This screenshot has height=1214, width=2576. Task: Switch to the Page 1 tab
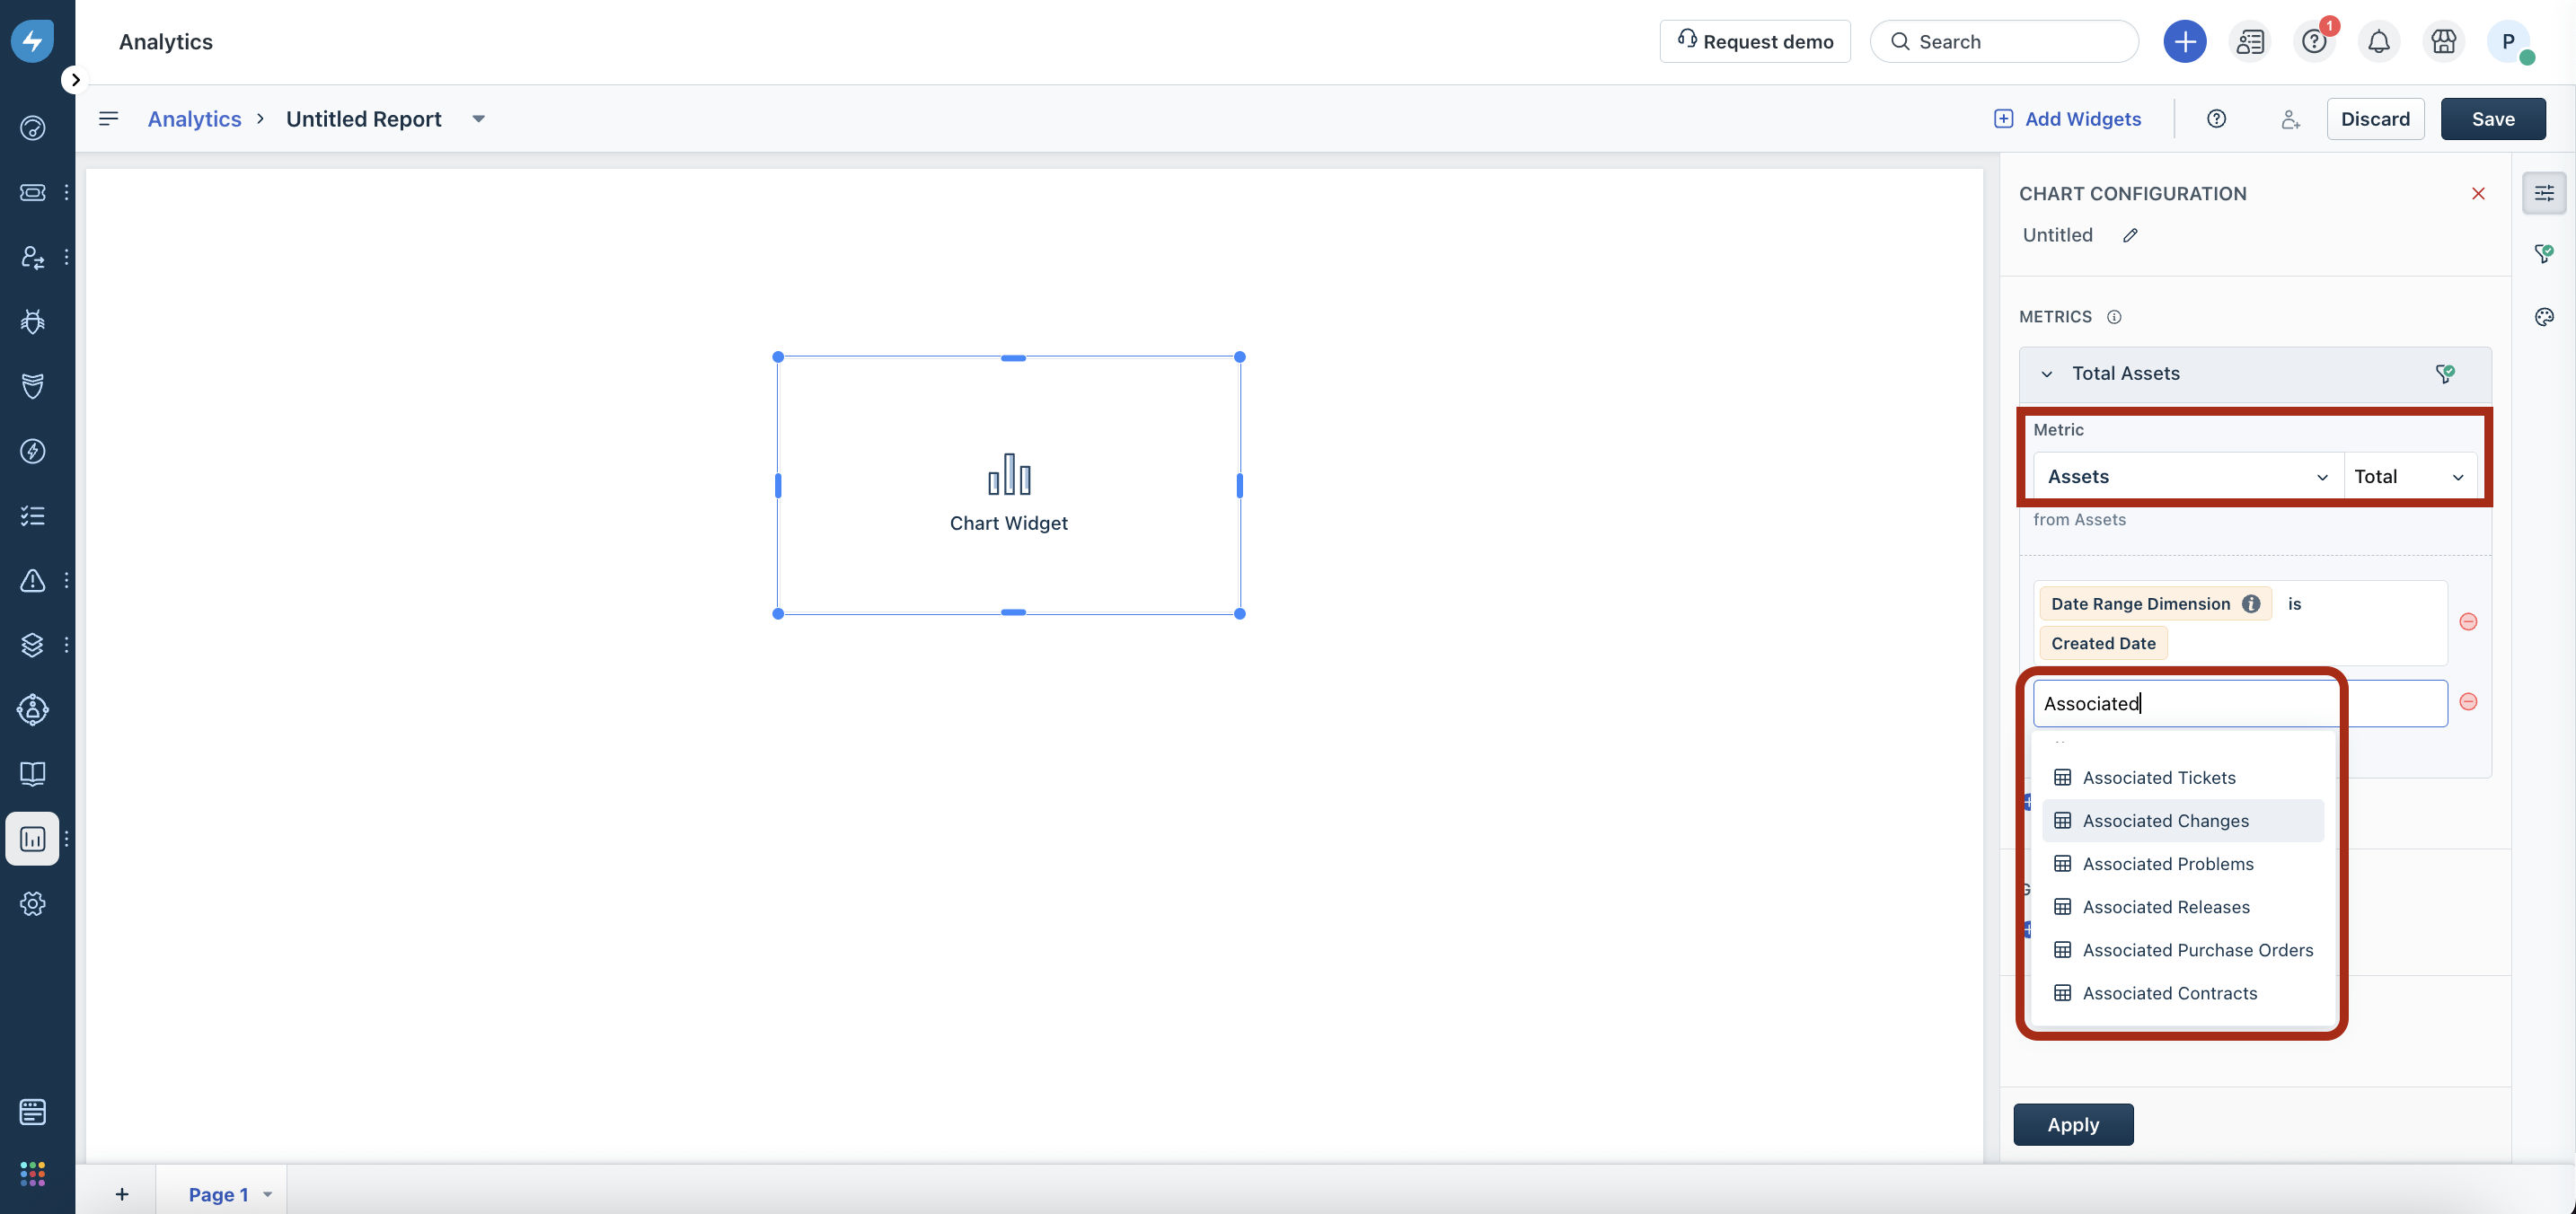point(218,1194)
